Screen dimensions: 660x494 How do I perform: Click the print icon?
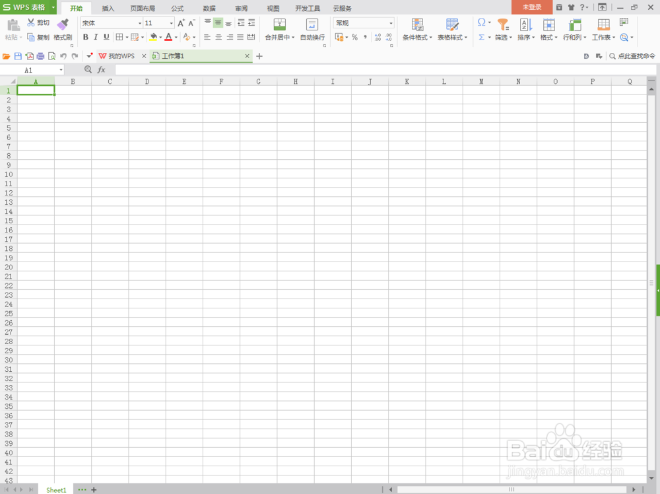pos(40,56)
